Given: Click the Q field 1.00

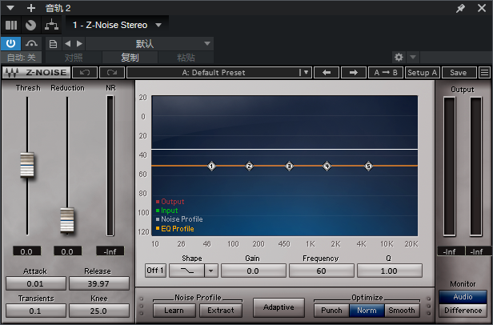Looking at the screenshot, I should (390, 271).
